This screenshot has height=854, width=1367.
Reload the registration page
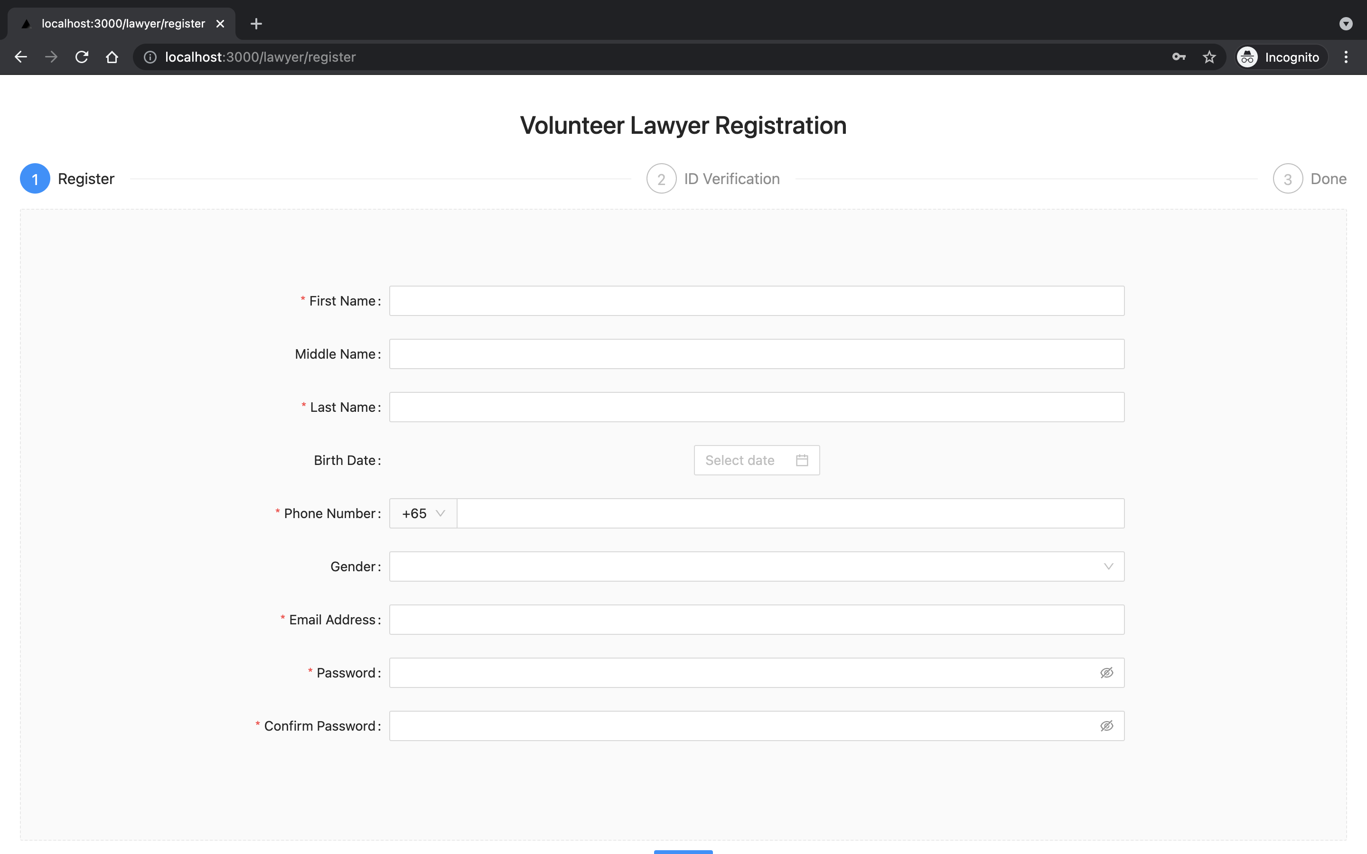click(82, 57)
